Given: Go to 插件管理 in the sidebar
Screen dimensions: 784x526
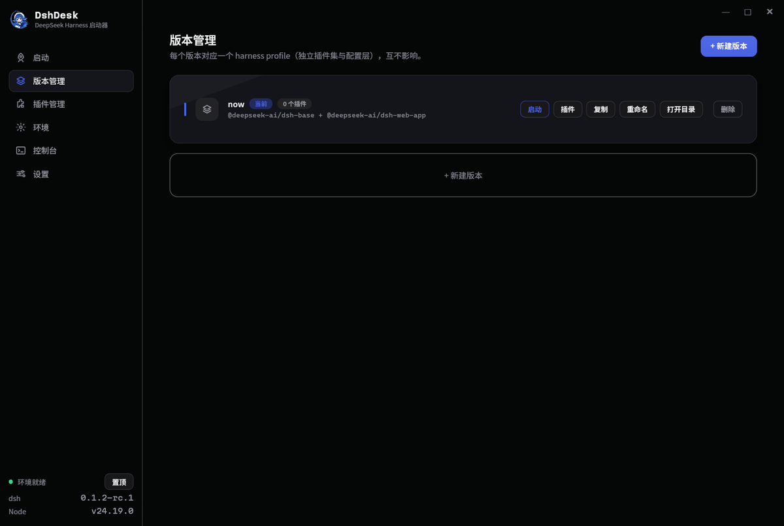Looking at the screenshot, I should point(71,104).
